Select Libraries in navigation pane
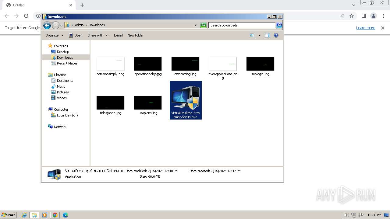Viewport: 390px width, 219px height. coord(60,75)
